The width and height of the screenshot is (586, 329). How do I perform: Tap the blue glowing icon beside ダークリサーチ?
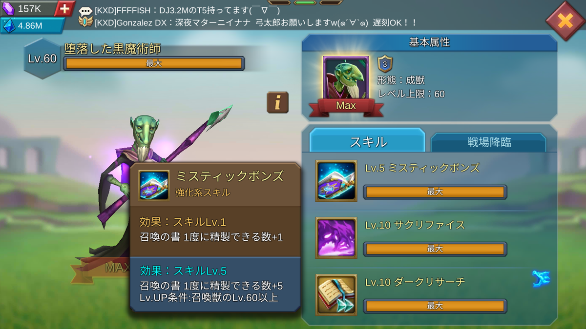point(541,279)
